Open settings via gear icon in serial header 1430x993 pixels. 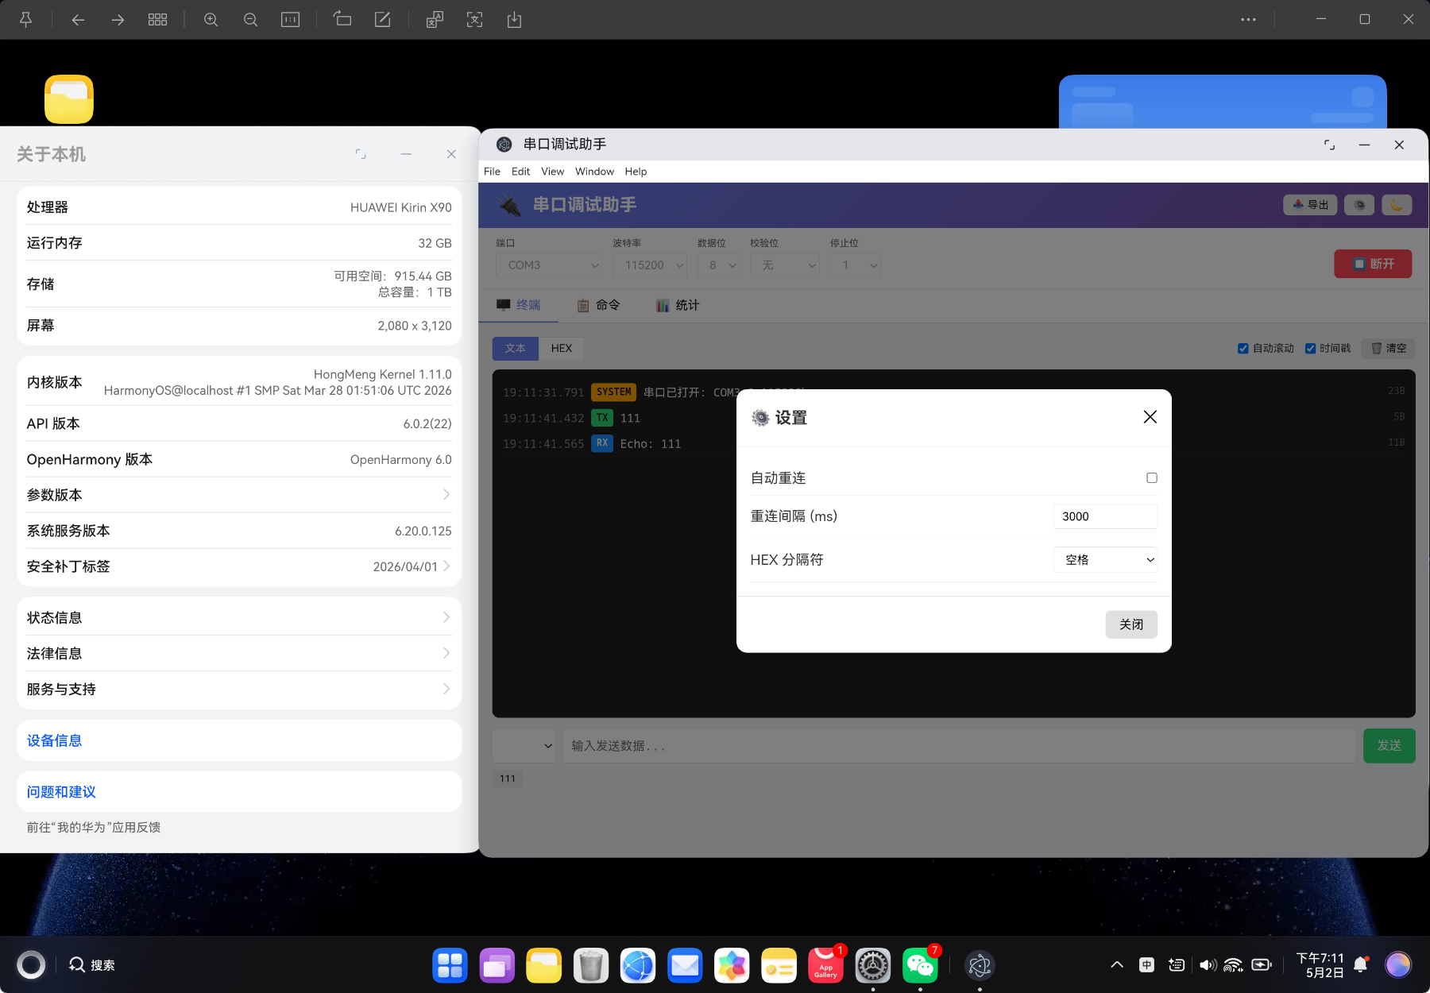[1359, 205]
